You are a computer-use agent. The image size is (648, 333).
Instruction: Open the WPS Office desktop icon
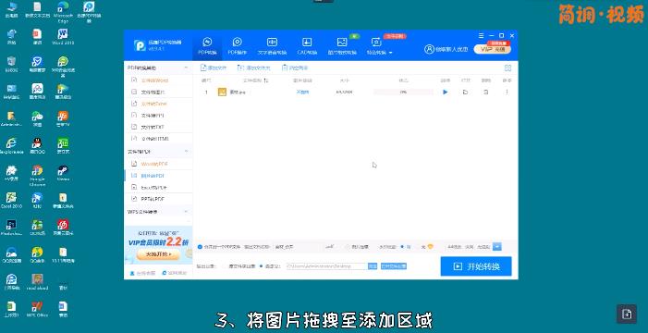[x=37, y=309]
